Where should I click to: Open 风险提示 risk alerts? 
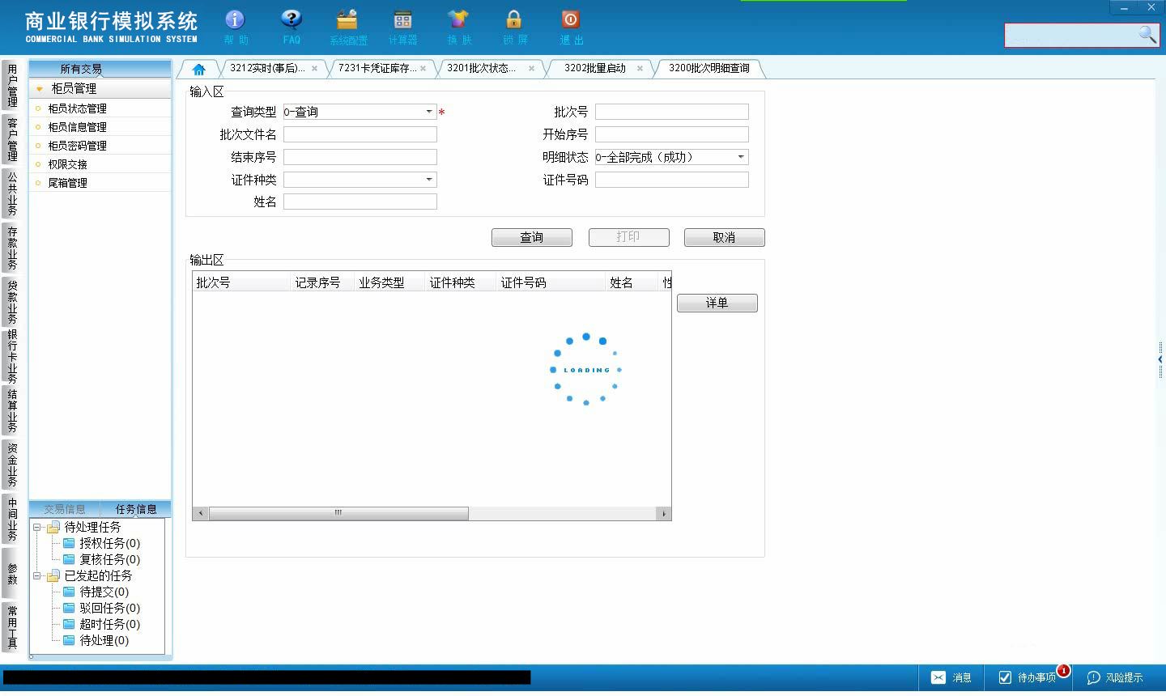pyautogui.click(x=1115, y=677)
